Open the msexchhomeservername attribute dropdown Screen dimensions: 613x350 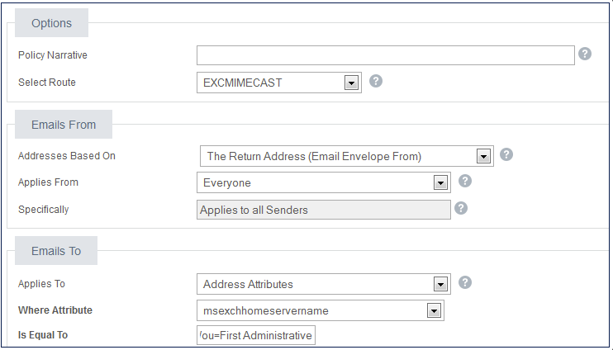tap(433, 310)
